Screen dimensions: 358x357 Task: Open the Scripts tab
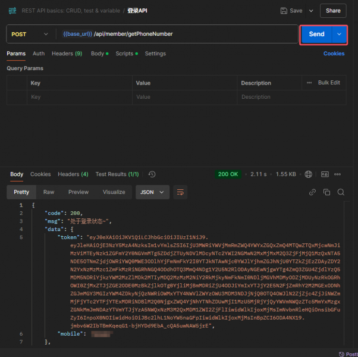127,54
